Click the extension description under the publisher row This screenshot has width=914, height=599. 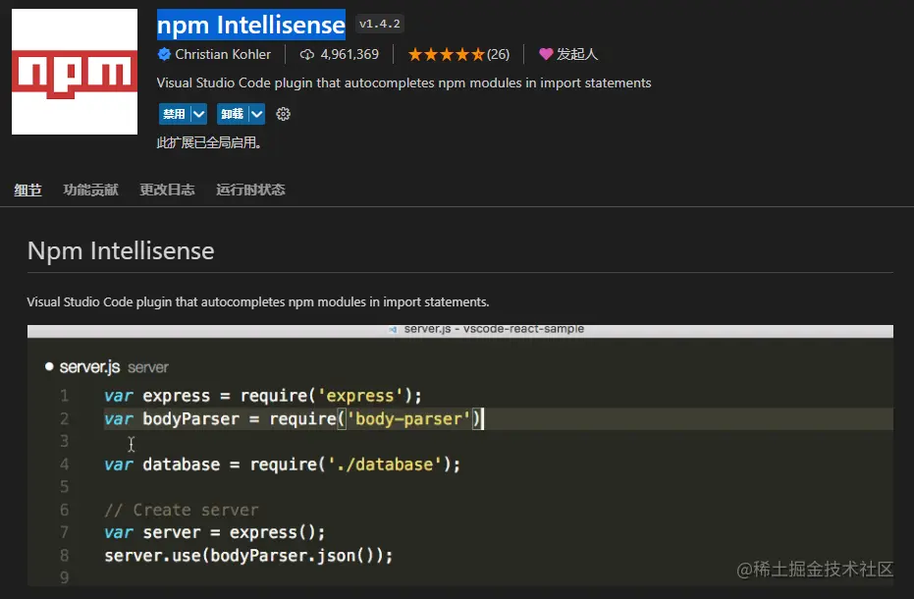(x=403, y=82)
